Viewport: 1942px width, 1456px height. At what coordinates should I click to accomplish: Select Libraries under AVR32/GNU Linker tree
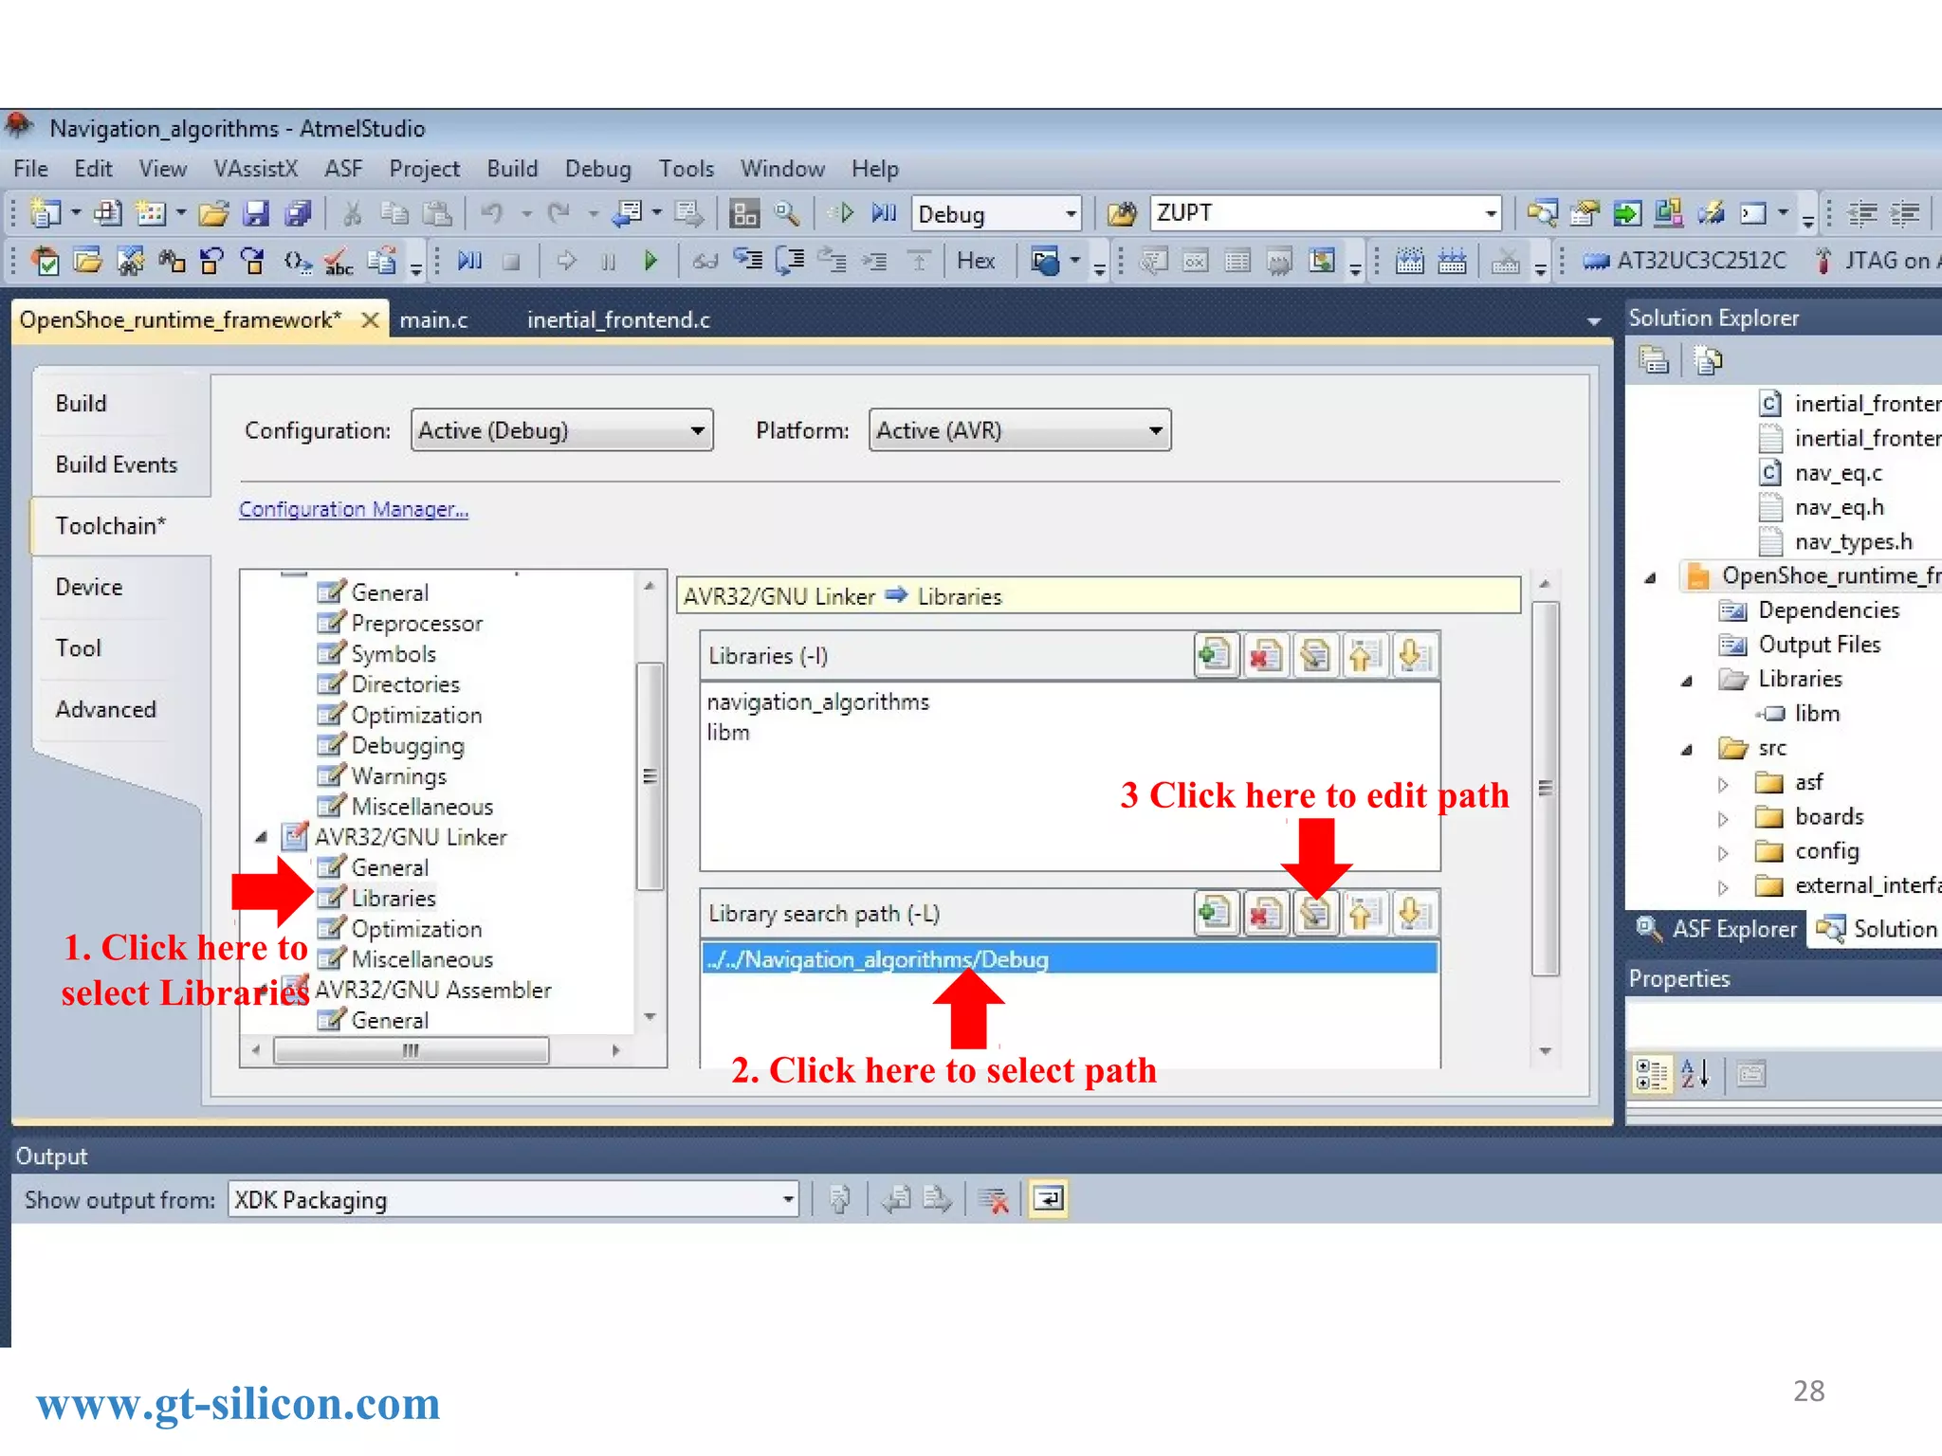(x=393, y=898)
